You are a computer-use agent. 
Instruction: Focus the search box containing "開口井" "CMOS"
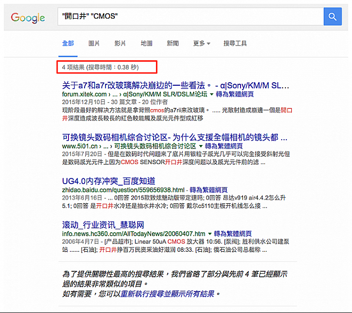coord(190,17)
